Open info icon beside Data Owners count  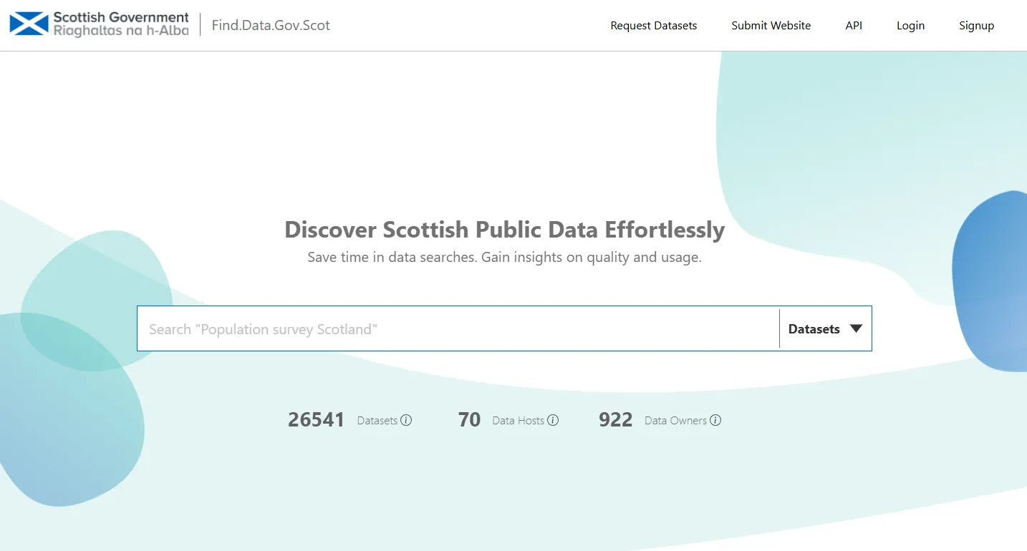(715, 420)
